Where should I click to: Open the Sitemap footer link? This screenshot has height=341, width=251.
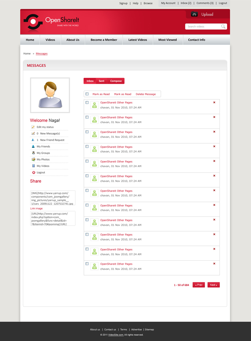(149, 330)
